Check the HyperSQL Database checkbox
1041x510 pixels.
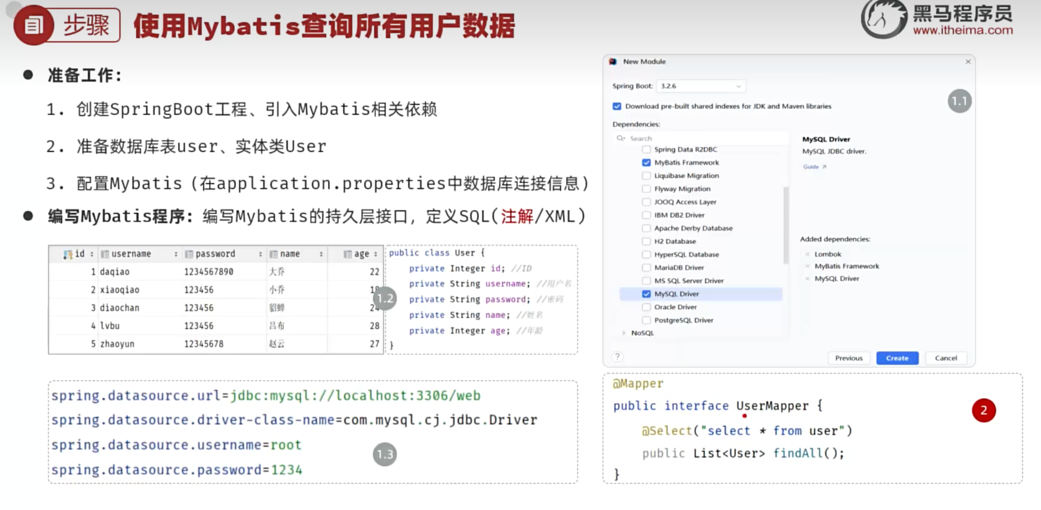pos(646,255)
